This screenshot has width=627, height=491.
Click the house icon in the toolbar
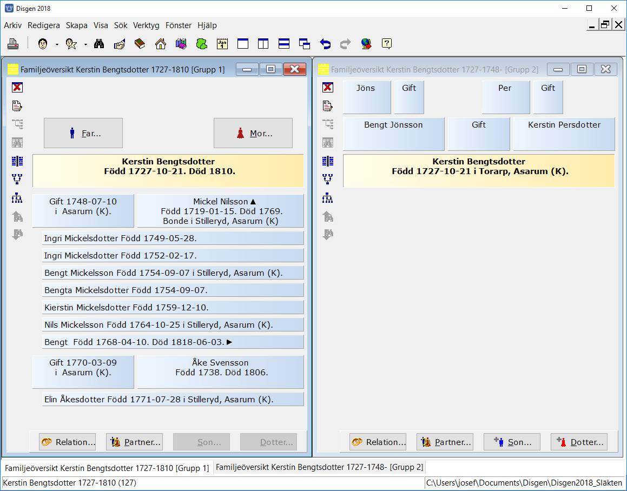click(160, 44)
